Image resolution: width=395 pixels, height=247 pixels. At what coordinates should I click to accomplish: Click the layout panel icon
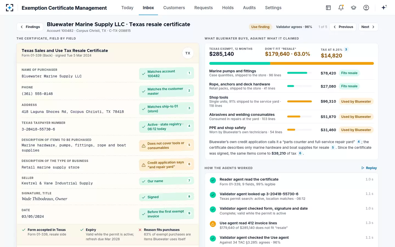328,8
